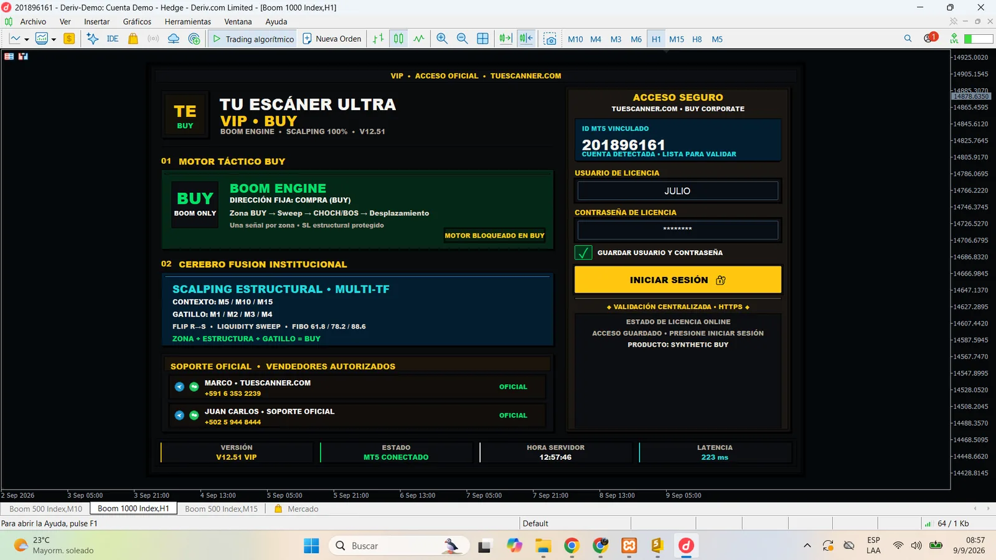The image size is (996, 560).
Task: Click the red table icon on chart
Action: pos(9,57)
